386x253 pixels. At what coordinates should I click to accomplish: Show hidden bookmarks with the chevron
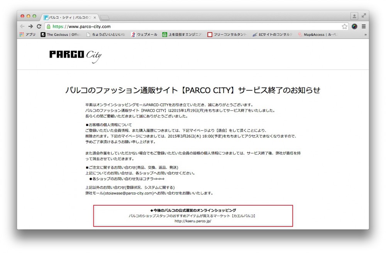coord(365,35)
